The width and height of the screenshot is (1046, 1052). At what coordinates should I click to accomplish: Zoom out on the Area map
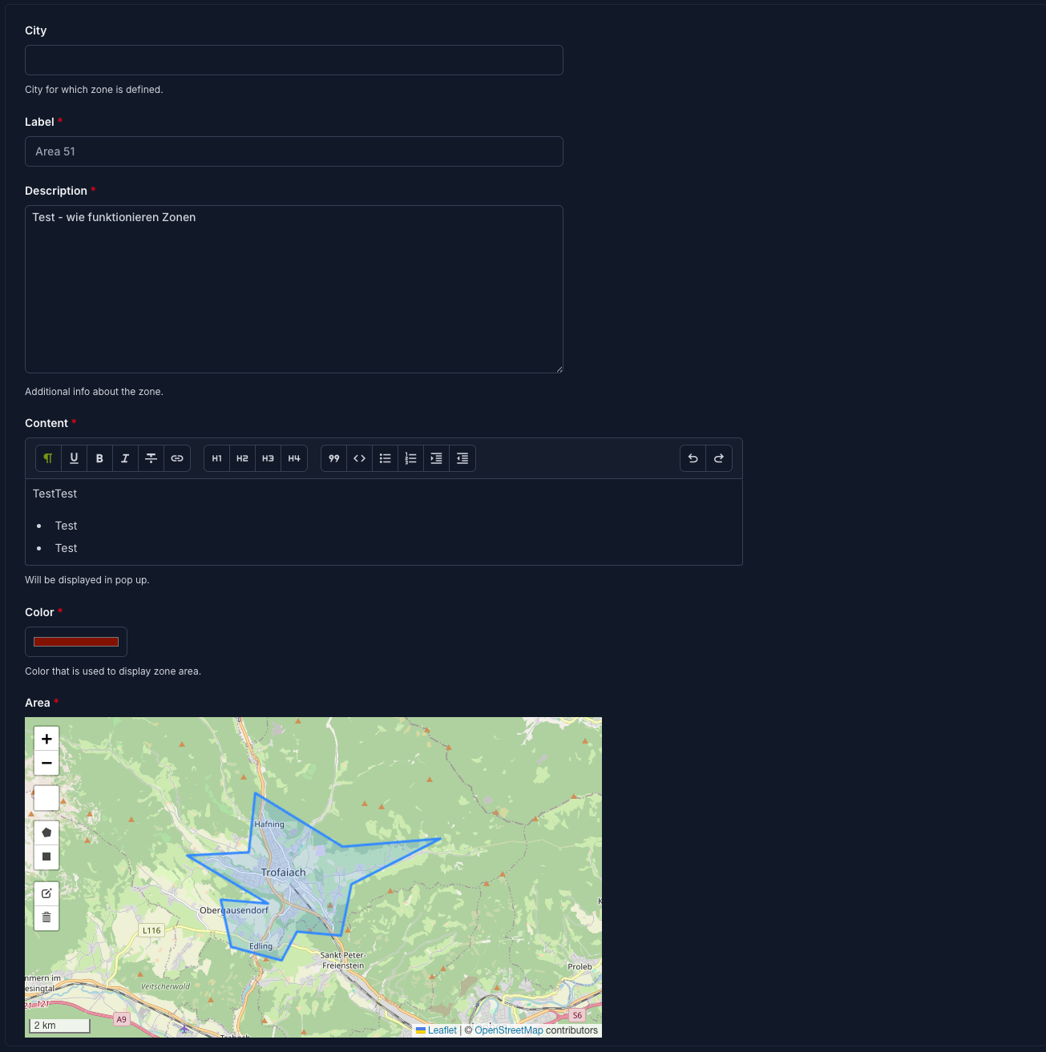coord(46,763)
